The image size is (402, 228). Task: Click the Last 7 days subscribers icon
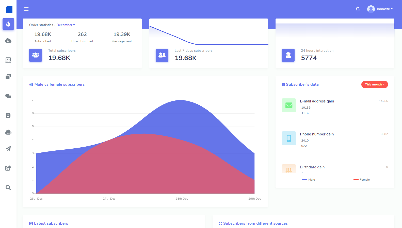click(162, 55)
